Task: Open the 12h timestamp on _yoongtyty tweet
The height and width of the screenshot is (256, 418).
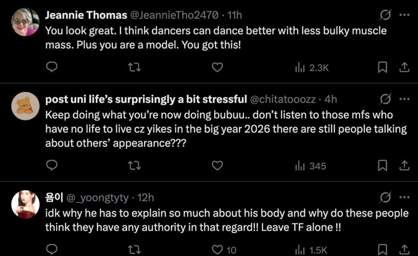Action: coord(145,197)
